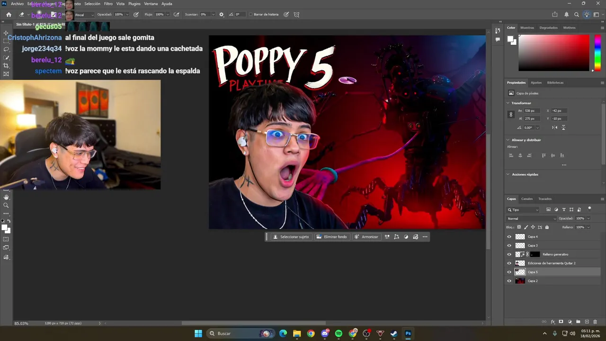Screen dimensions: 606x341
Task: Click Eliminar fondo button
Action: [331, 237]
